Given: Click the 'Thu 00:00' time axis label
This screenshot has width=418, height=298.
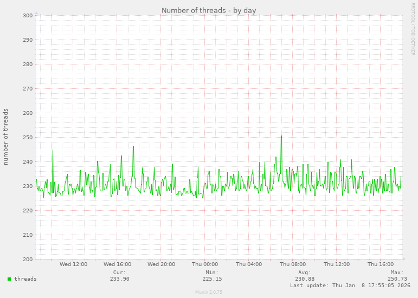Looking at the screenshot, I should point(205,264).
